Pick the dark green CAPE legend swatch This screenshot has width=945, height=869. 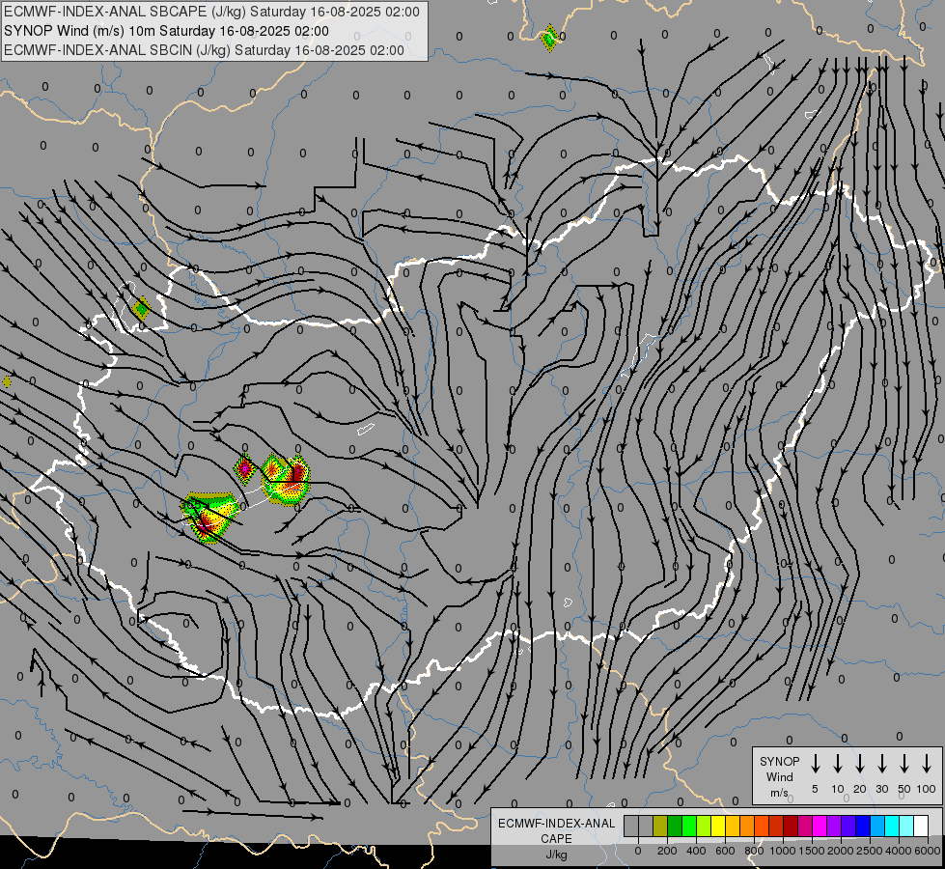pyautogui.click(x=675, y=827)
